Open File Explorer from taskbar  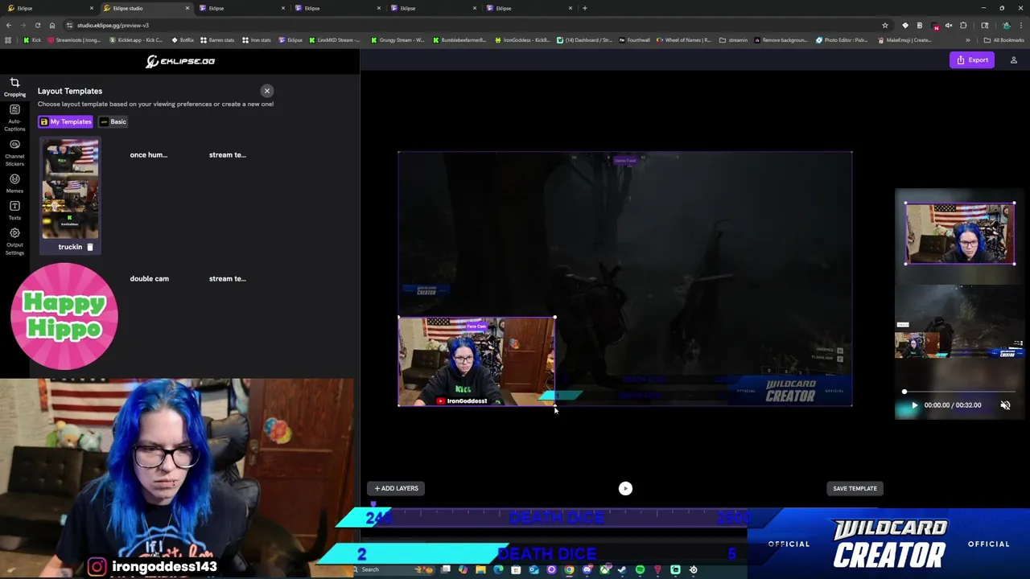(480, 569)
